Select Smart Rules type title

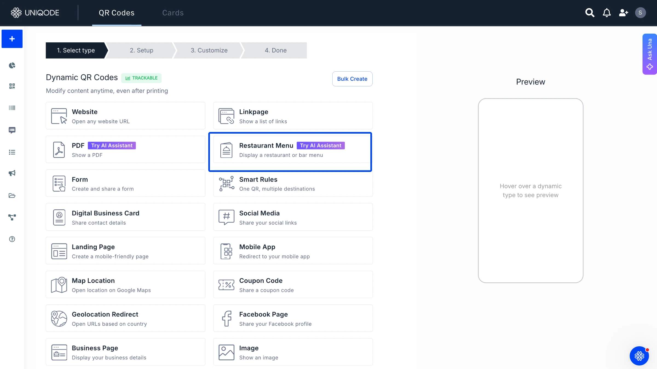tap(258, 180)
